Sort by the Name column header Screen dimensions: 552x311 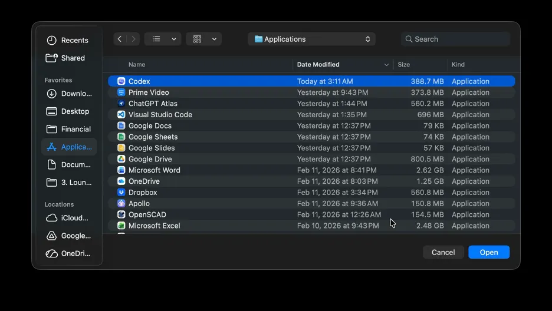point(137,65)
